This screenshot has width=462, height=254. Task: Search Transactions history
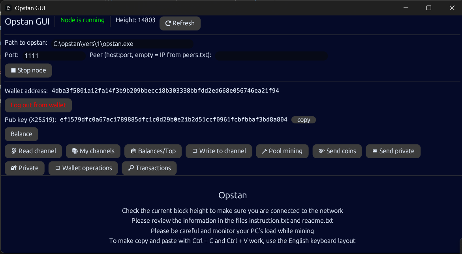pos(149,168)
